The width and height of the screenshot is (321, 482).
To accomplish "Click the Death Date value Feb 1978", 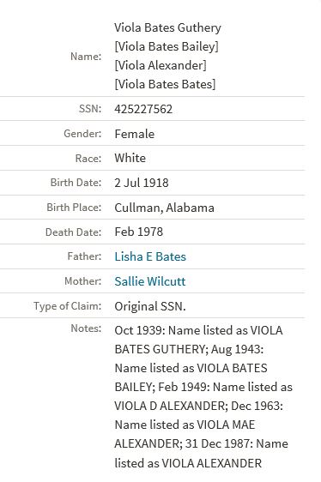I will (139, 232).
